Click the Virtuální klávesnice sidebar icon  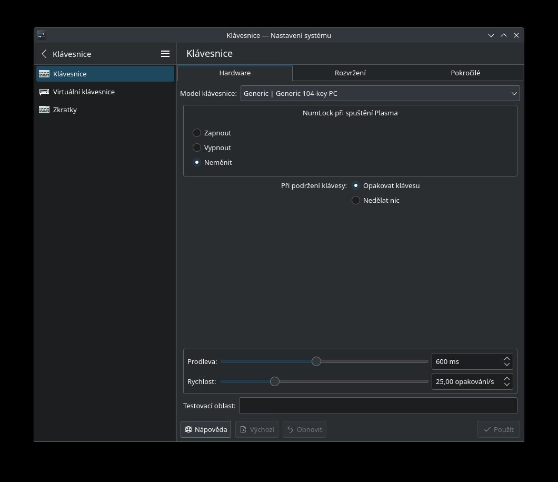pyautogui.click(x=44, y=92)
